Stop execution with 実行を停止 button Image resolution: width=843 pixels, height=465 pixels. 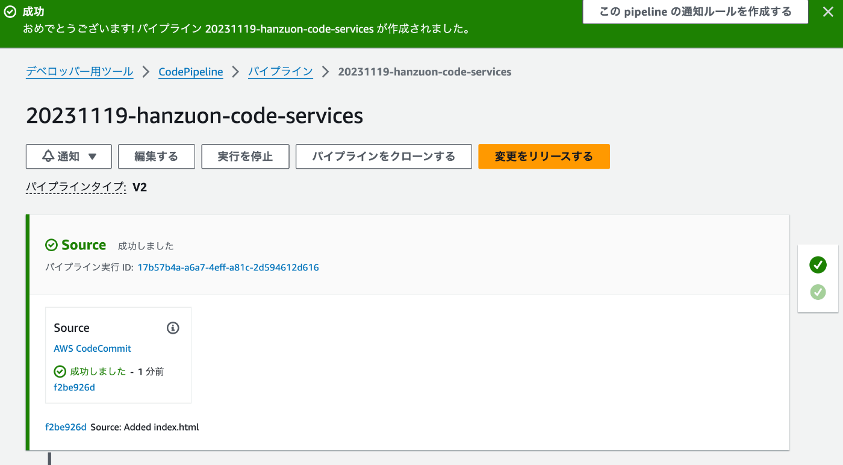pyautogui.click(x=245, y=157)
